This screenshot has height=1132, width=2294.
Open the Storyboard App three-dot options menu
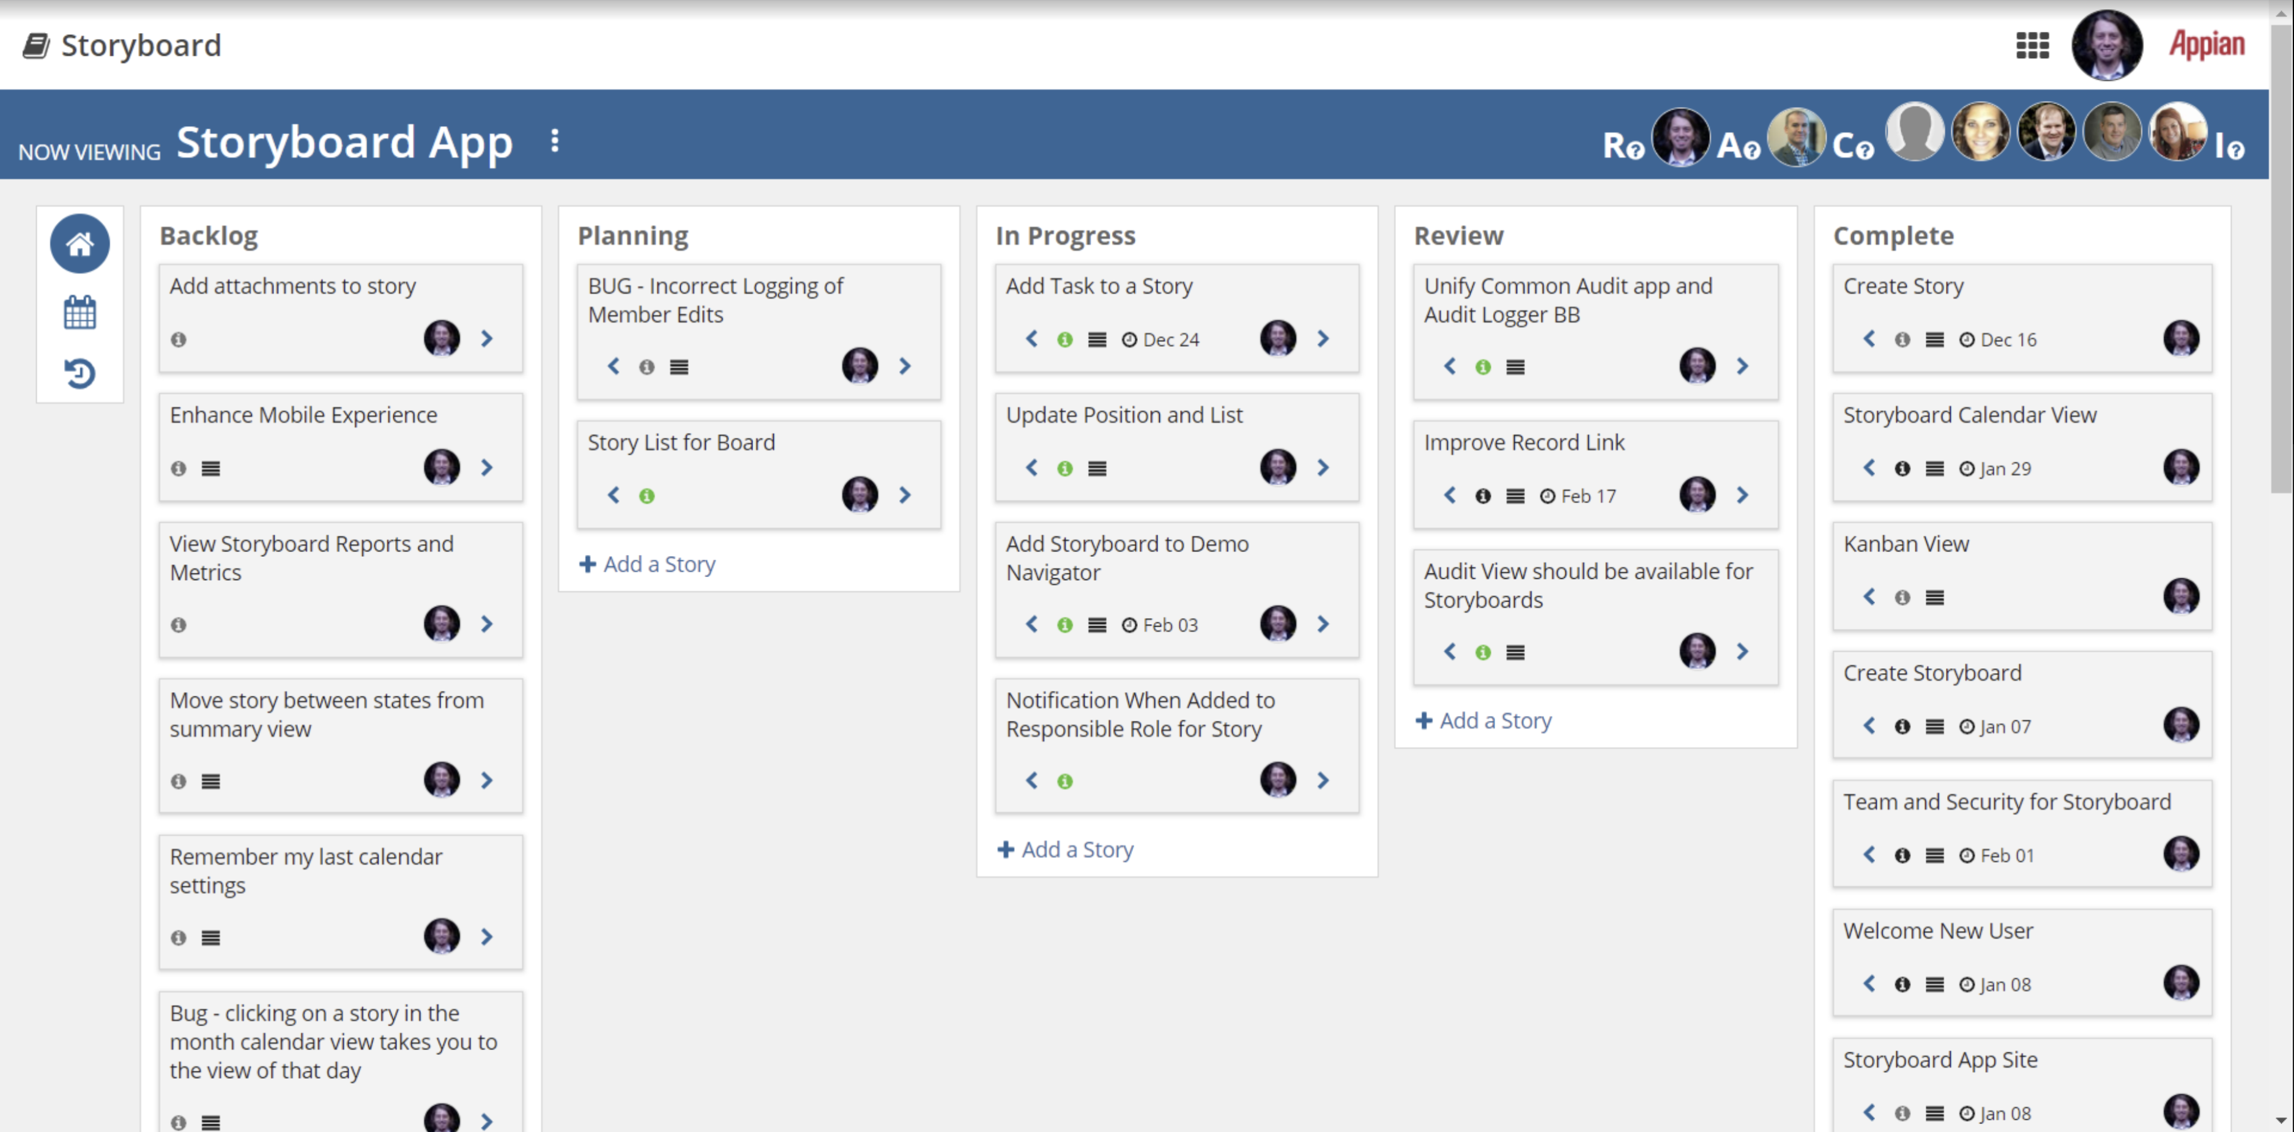[x=555, y=141]
